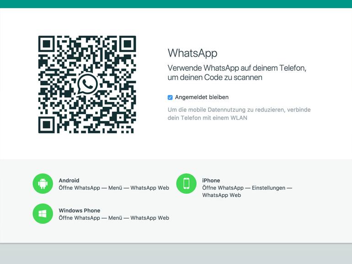Click the WhatsApp logo inside the QR code
The image size is (352, 264).
(87, 84)
